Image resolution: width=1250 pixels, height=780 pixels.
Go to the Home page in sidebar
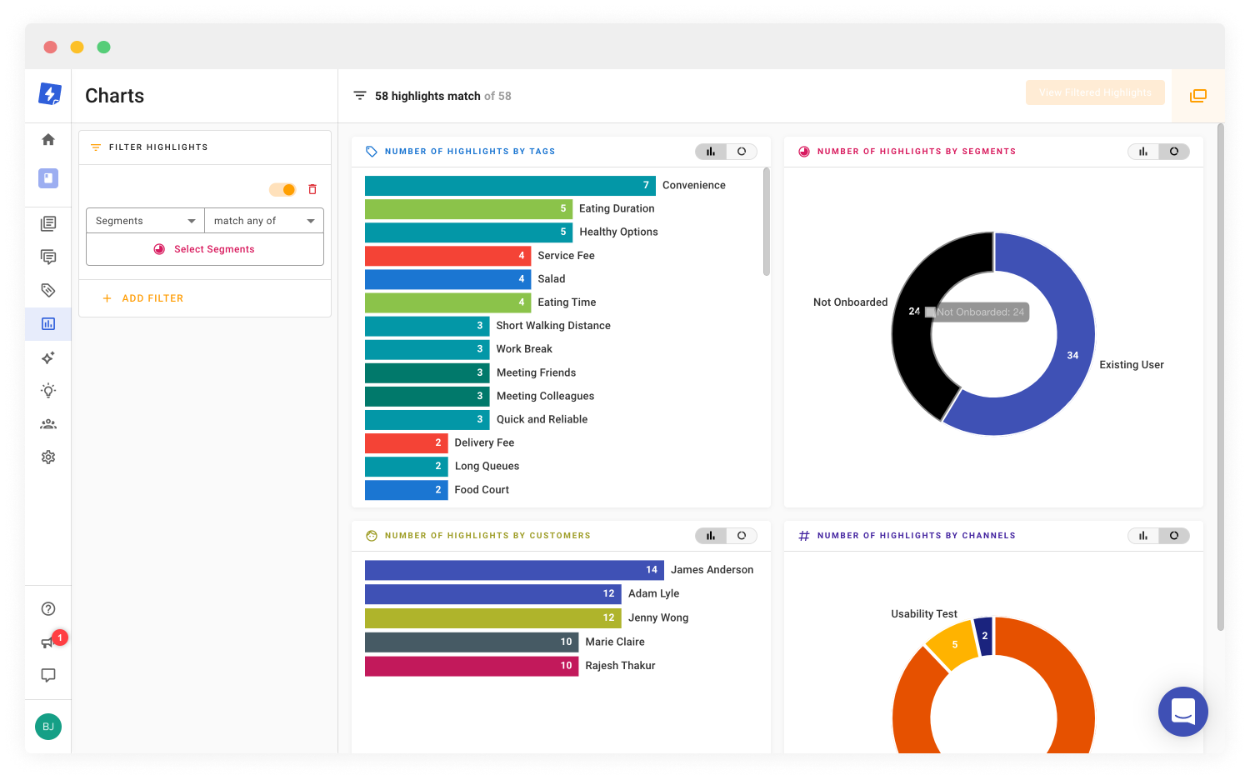48,140
